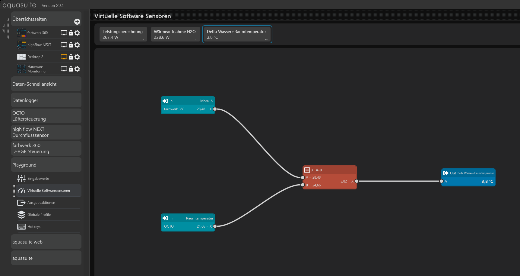Open Eingabewerte via its slider icon
Image resolution: width=520 pixels, height=276 pixels.
click(x=21, y=179)
